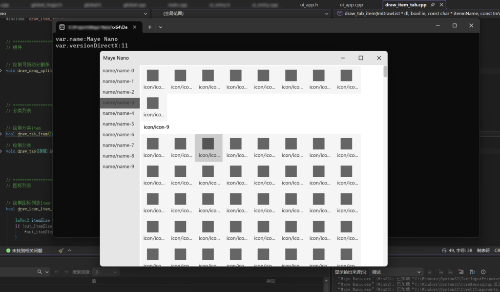The width and height of the screenshot is (500, 292).
Task: Open the terminal tab dropdown chevron
Action: pos(161,27)
